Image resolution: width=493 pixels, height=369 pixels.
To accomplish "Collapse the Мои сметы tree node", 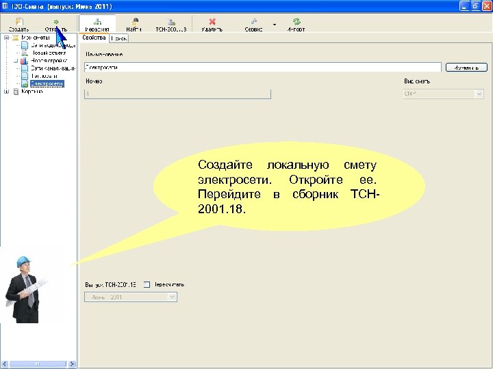I will (6, 38).
